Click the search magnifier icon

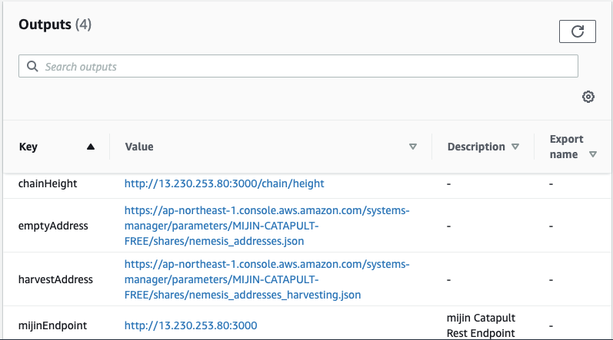point(32,66)
